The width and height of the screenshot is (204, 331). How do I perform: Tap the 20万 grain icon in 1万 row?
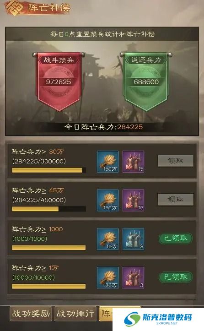pos(107,278)
